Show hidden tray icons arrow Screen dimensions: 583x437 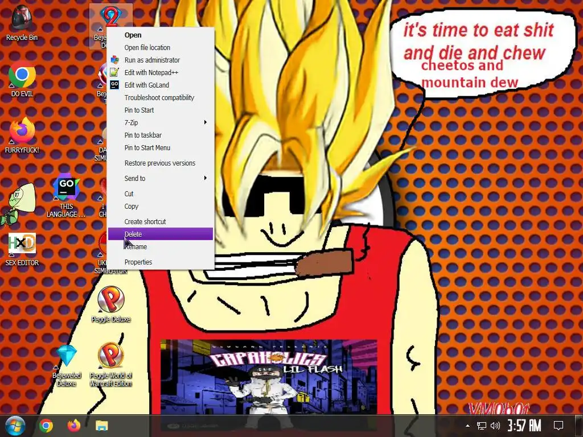point(468,426)
